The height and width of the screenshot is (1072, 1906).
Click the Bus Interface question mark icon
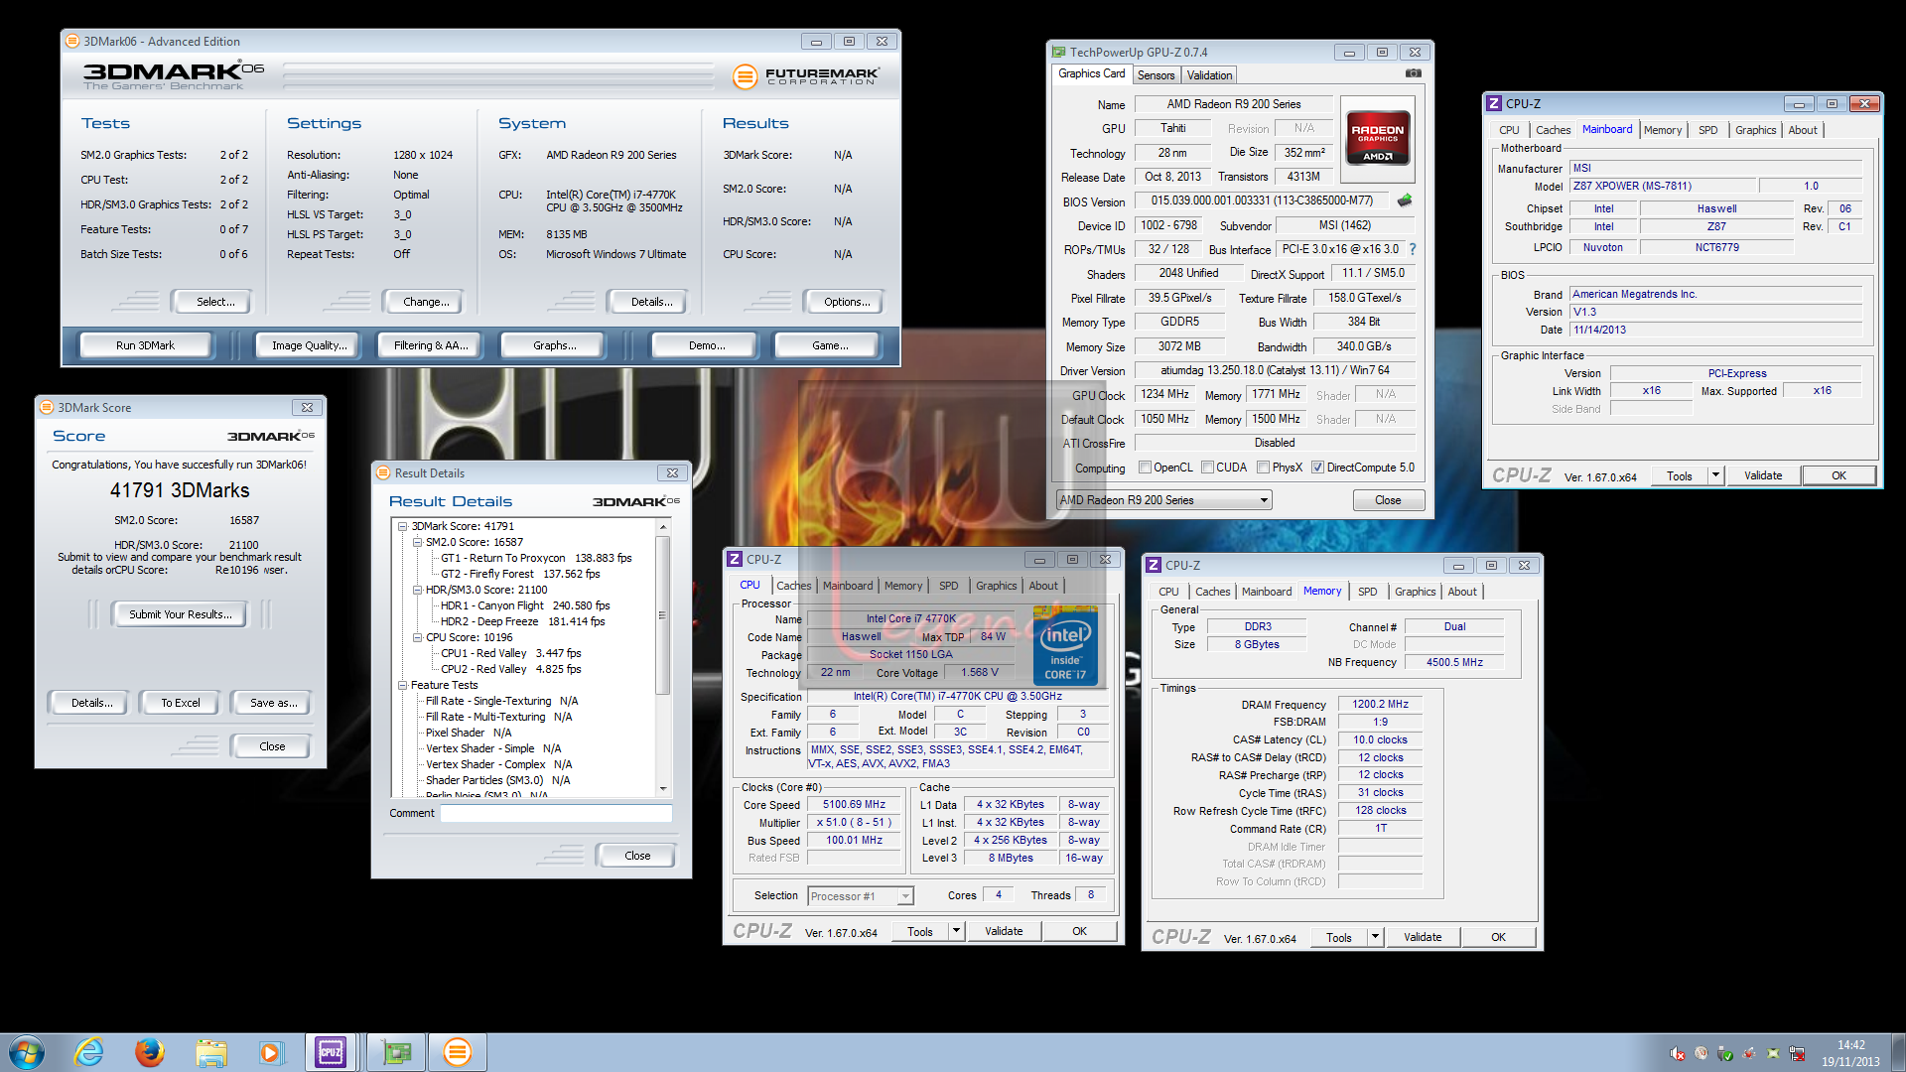pos(1413,249)
